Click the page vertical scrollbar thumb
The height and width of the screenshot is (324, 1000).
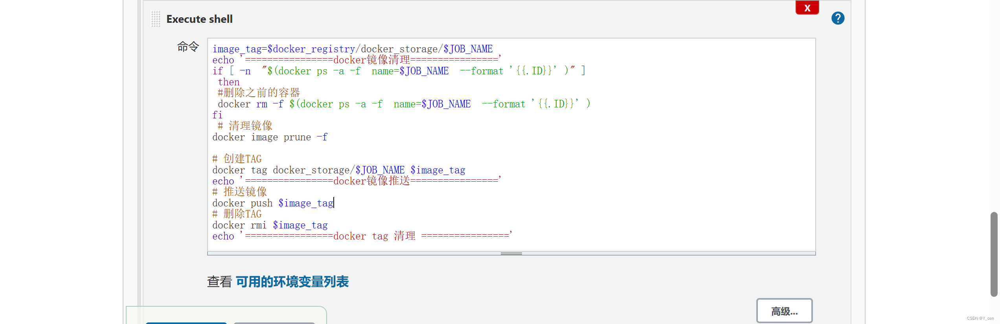994,254
